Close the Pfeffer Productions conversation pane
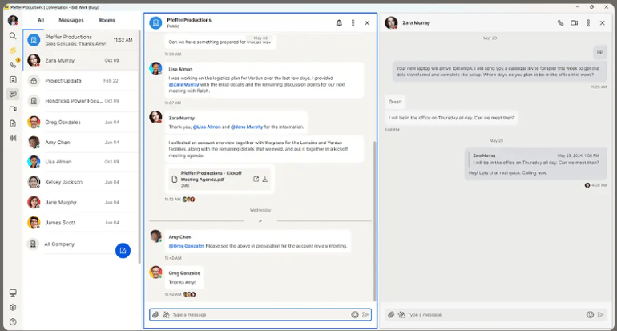The image size is (617, 331). [367, 23]
